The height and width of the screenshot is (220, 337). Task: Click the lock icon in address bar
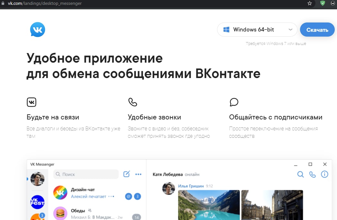[3, 3]
